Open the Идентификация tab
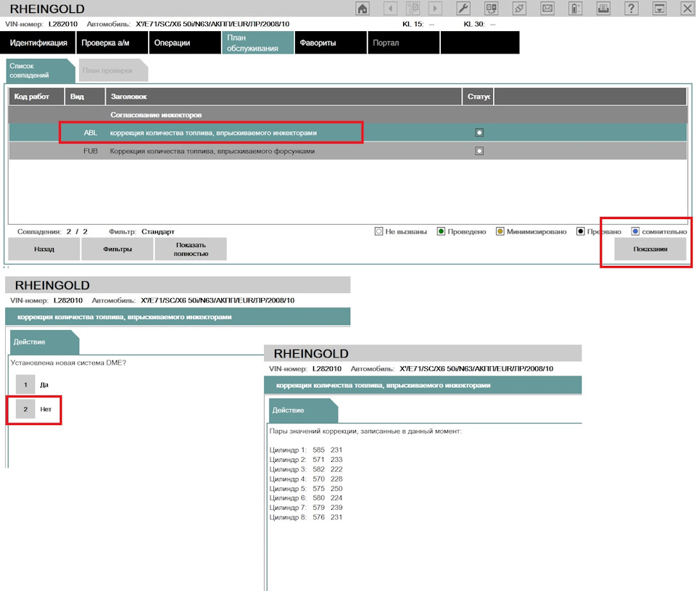The image size is (696, 591). point(38,43)
